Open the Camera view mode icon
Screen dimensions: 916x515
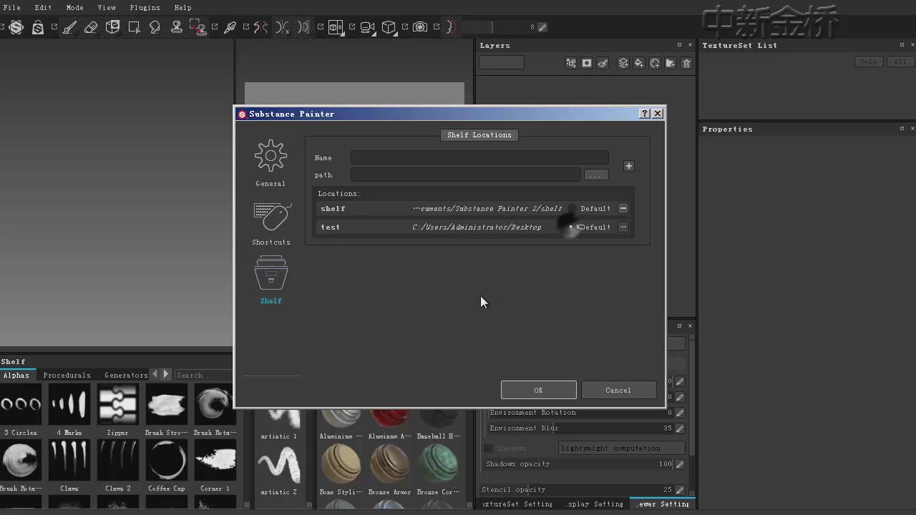367,27
